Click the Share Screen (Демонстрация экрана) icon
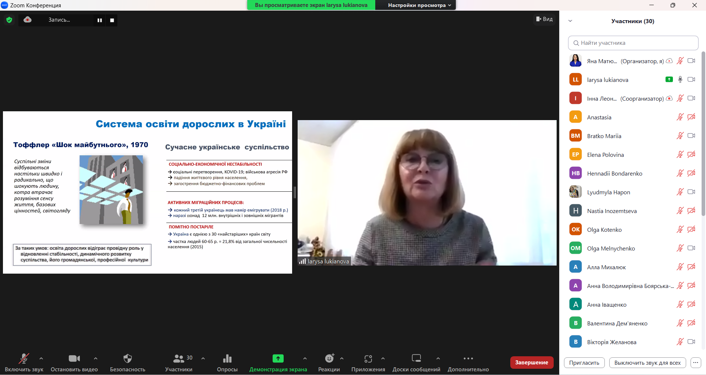This screenshot has height=375, width=706. (278, 358)
